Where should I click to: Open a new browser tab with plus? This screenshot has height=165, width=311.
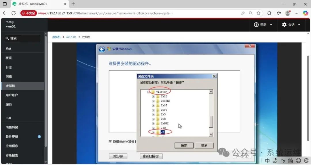point(73,4)
